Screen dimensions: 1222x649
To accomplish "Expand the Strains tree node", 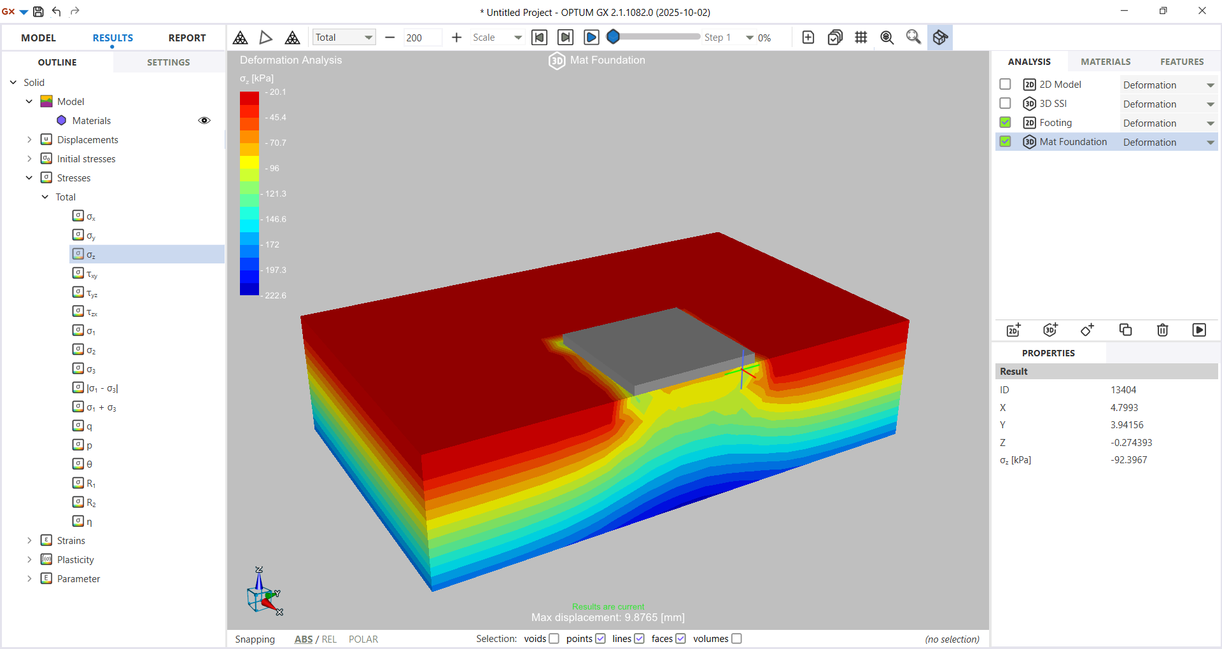I will tap(29, 541).
